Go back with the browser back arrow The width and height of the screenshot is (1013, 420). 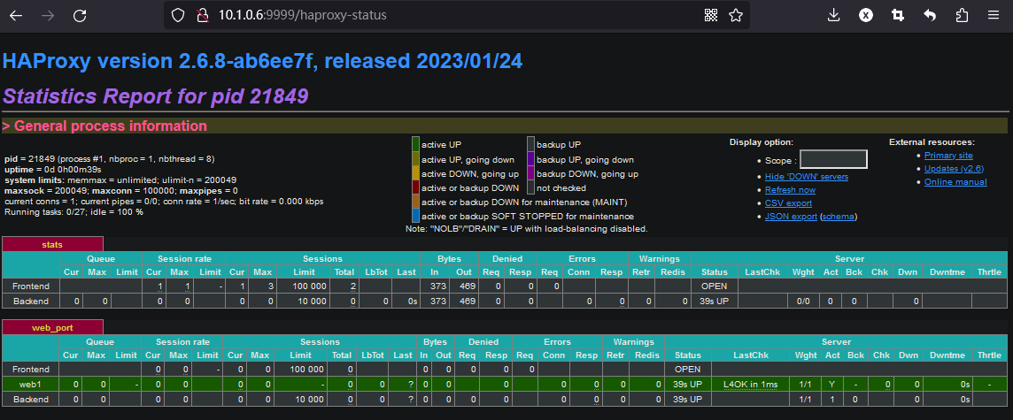[x=16, y=16]
